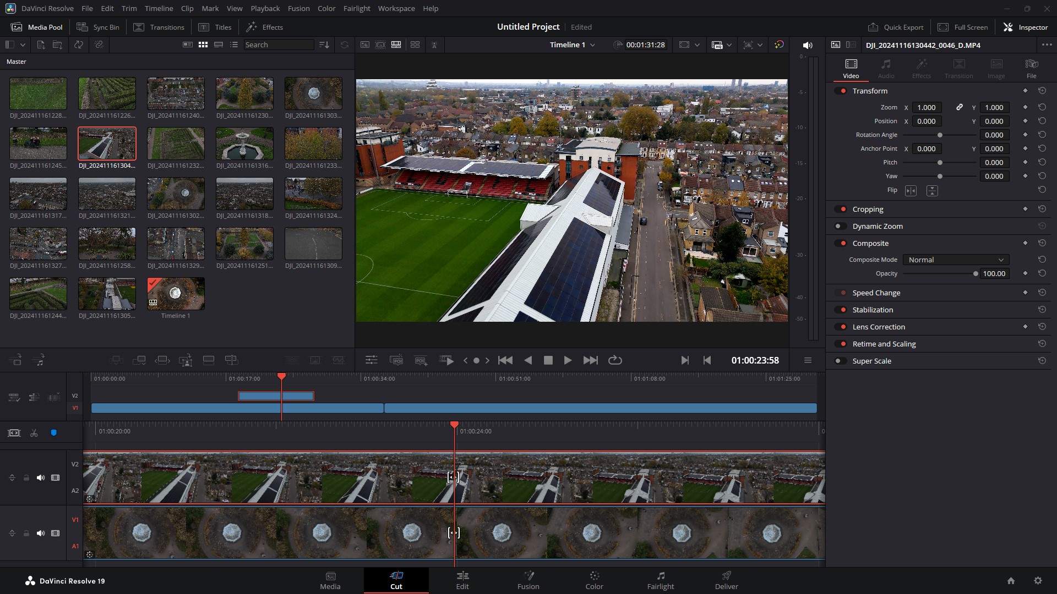Viewport: 1057px width, 594px height.
Task: Click the Play button in viewer transport
Action: pyautogui.click(x=568, y=360)
